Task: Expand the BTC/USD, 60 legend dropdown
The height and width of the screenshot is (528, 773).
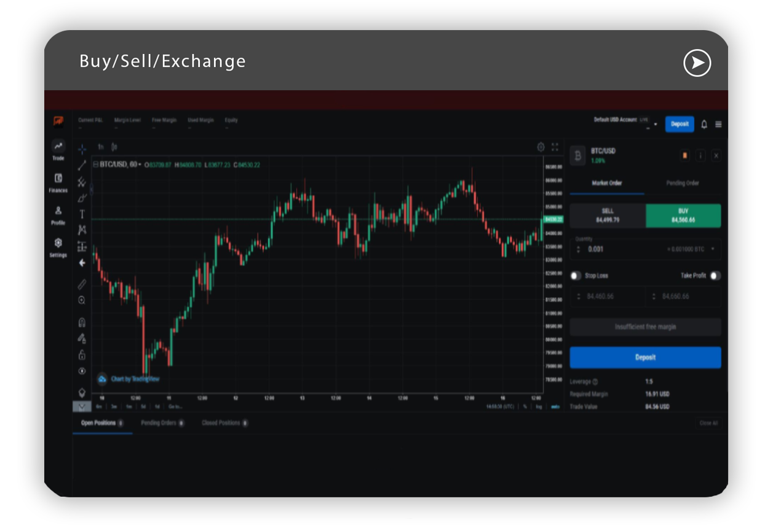Action: coord(140,165)
